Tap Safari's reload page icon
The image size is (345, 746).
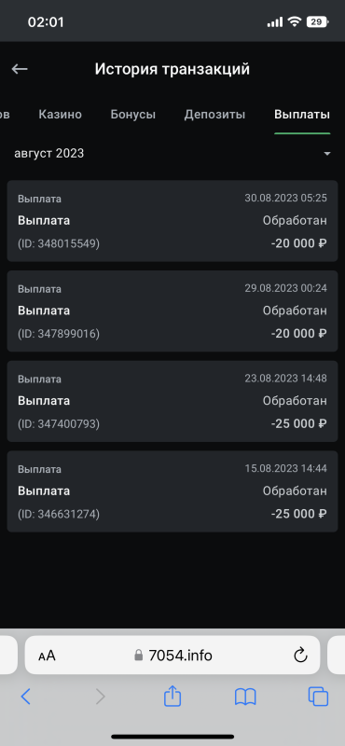300,656
